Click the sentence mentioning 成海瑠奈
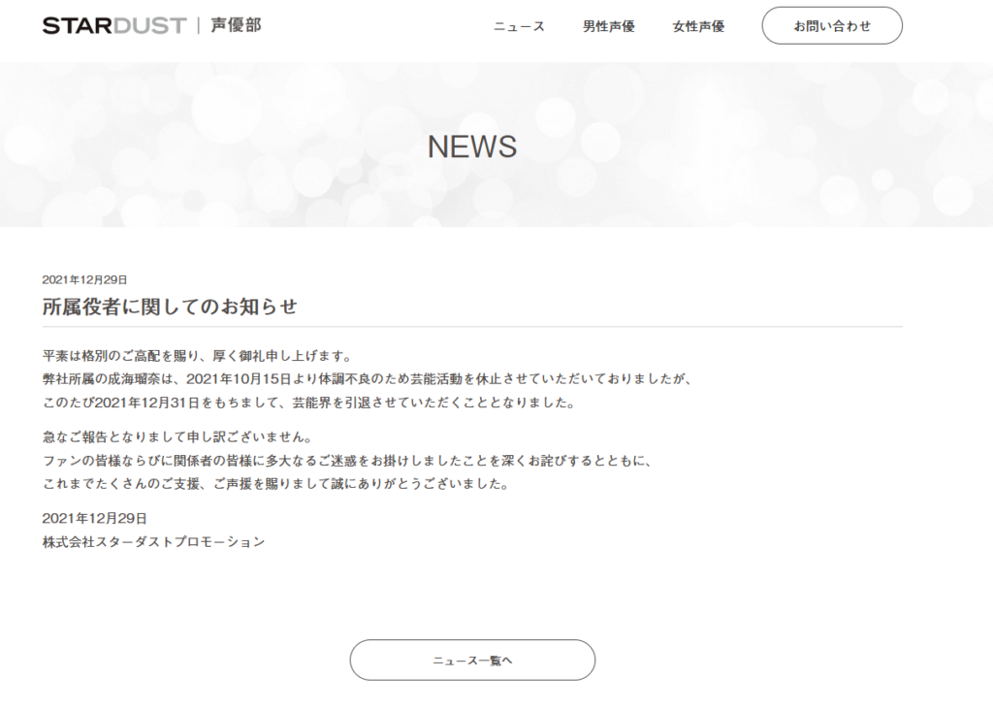This screenshot has height=710, width=993. pos(368,379)
